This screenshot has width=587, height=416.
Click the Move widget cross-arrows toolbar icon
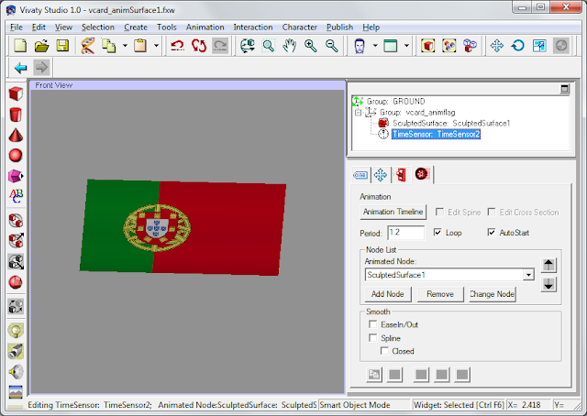pyautogui.click(x=497, y=46)
